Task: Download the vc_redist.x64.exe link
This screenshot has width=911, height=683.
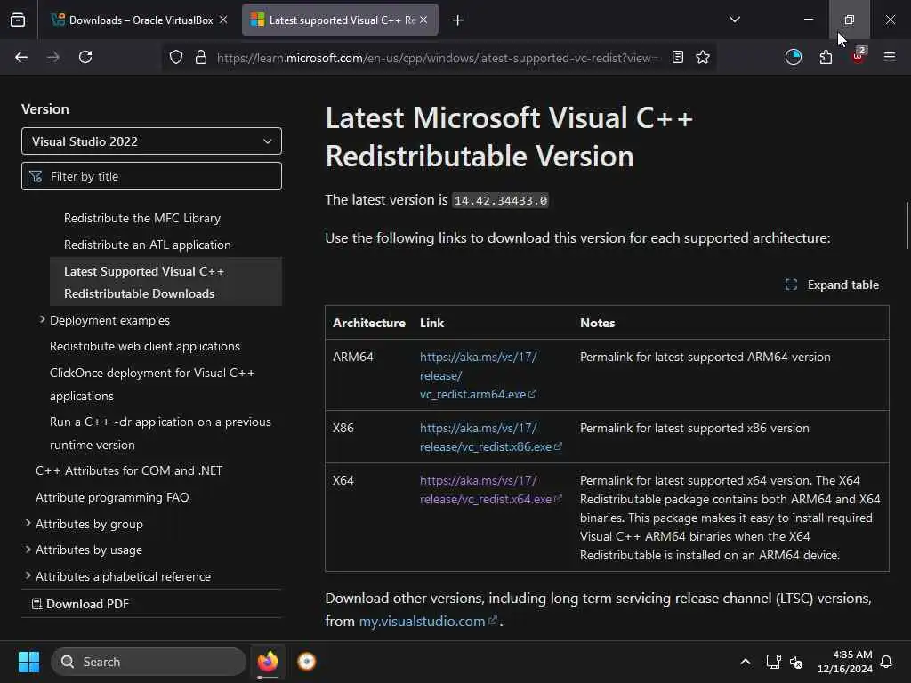Action: 491,490
